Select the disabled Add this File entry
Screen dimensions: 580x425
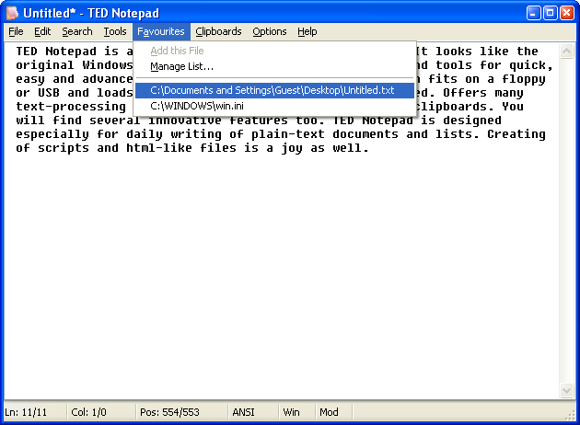point(274,51)
